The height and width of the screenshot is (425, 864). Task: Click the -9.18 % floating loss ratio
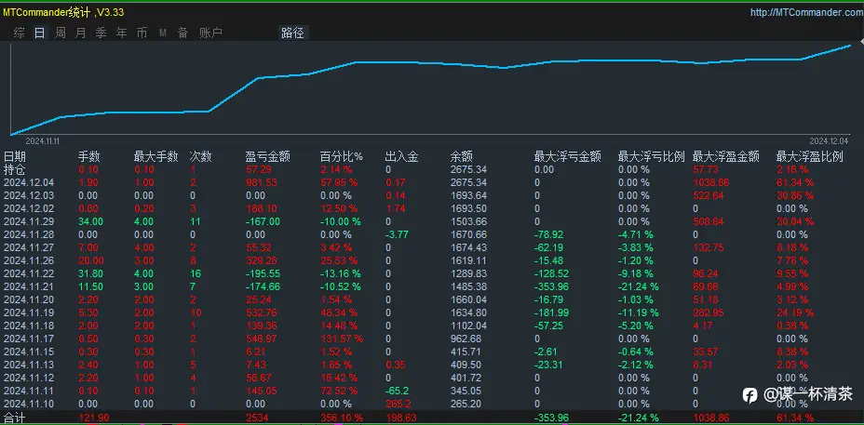(x=636, y=273)
